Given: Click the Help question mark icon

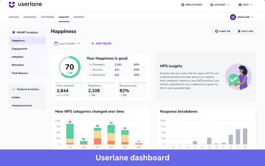Looking at the screenshot, I should (240, 5).
